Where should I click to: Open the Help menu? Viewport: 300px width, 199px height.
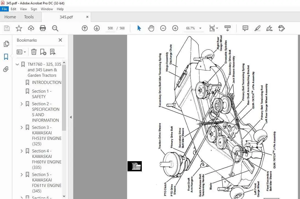(60, 9)
